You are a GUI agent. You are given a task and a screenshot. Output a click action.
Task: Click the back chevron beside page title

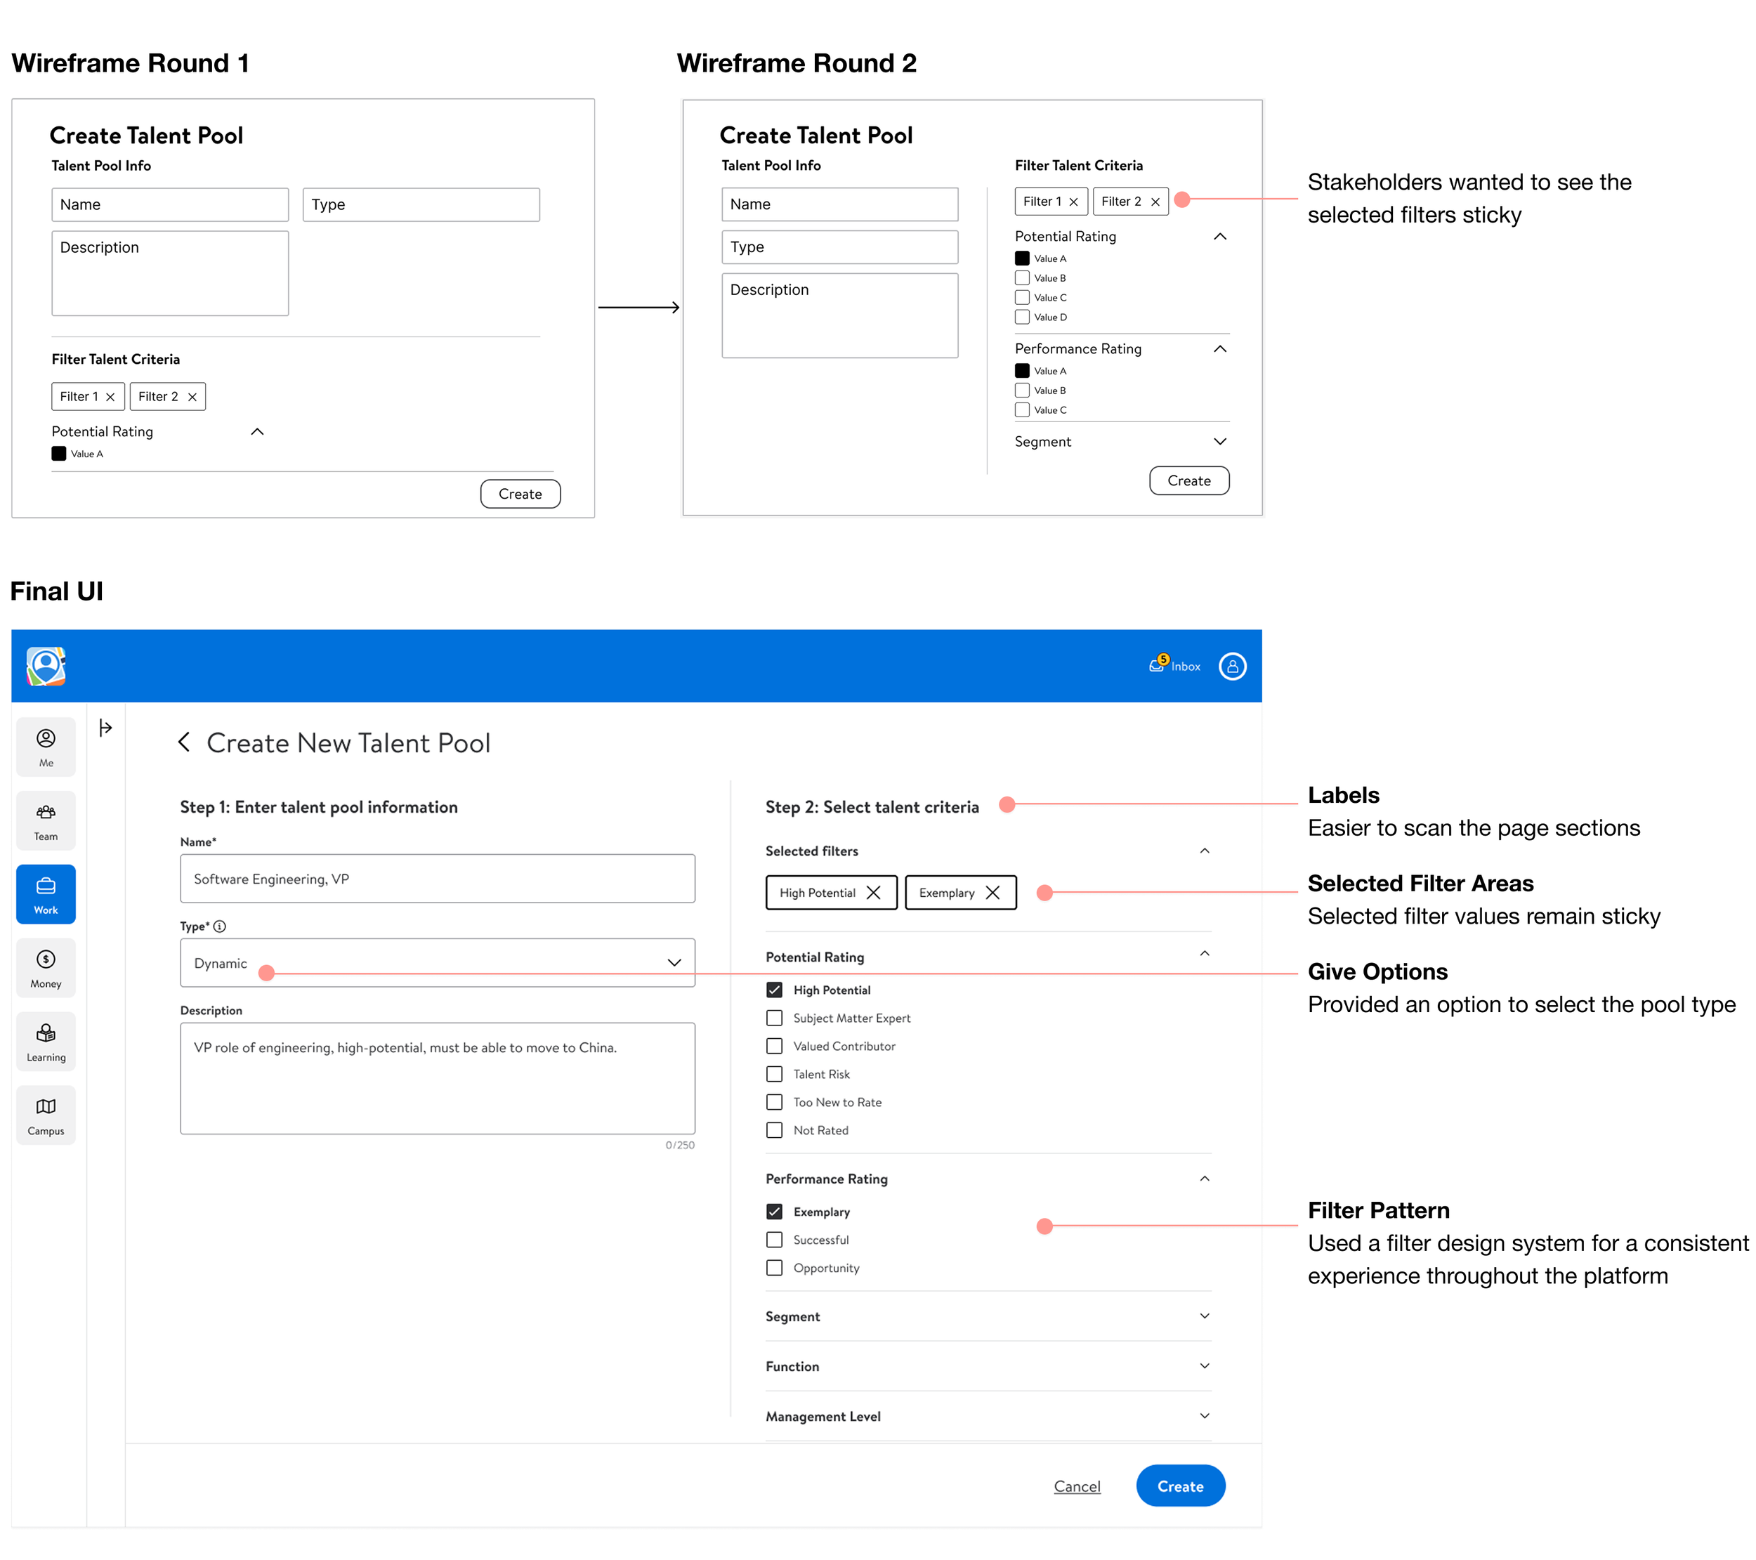click(184, 742)
